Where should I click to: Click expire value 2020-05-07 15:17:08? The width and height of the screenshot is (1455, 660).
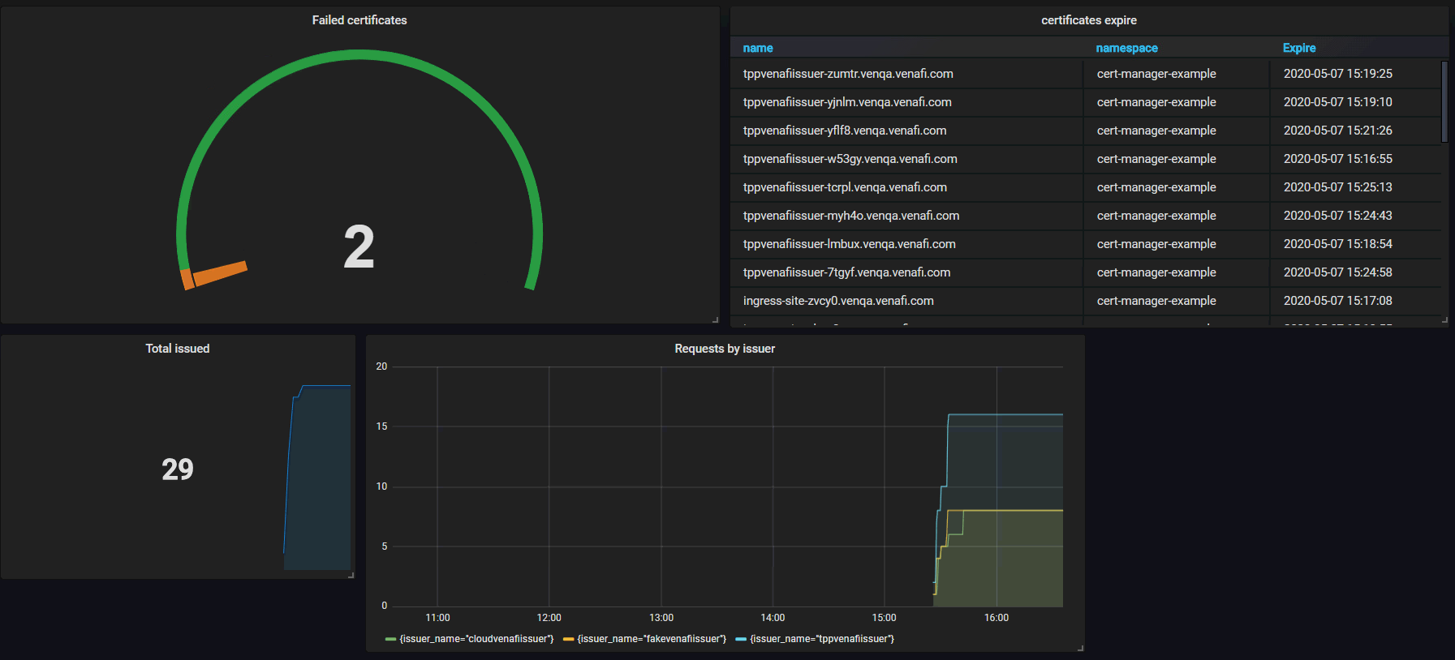pyautogui.click(x=1337, y=301)
